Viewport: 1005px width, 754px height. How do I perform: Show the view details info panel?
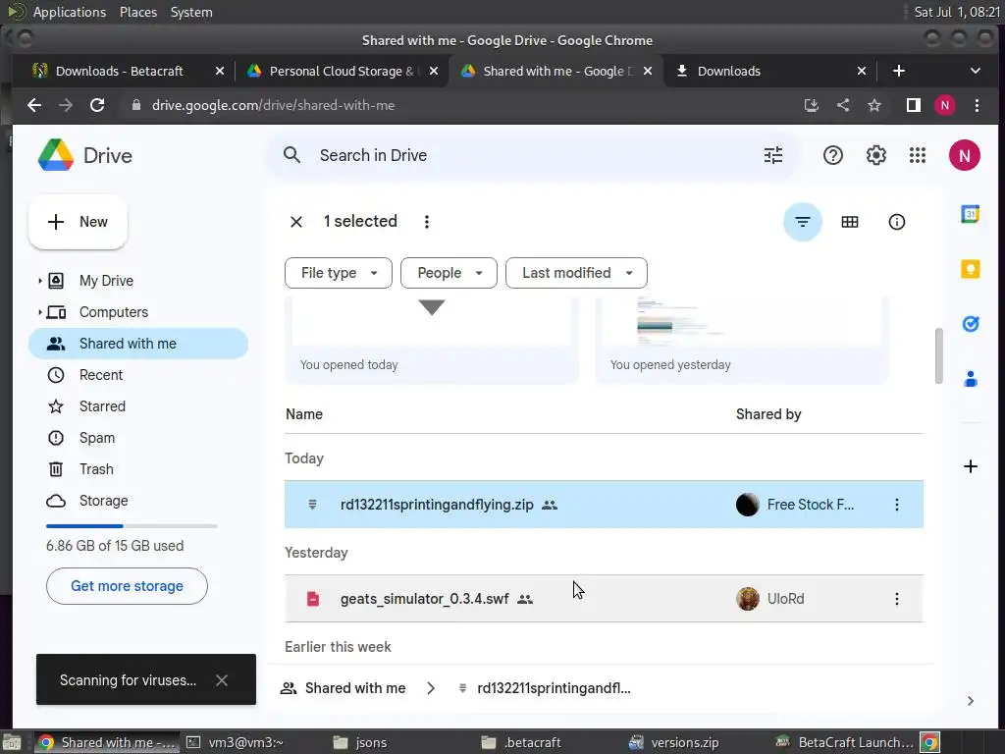(x=896, y=222)
